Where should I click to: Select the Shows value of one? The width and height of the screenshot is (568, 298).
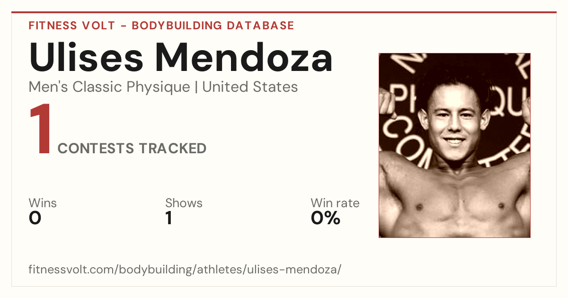(169, 218)
